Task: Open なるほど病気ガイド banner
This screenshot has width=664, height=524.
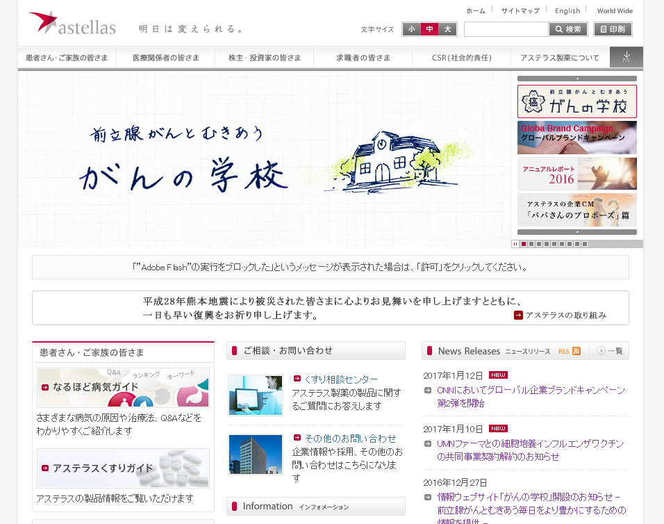Action: click(x=123, y=388)
